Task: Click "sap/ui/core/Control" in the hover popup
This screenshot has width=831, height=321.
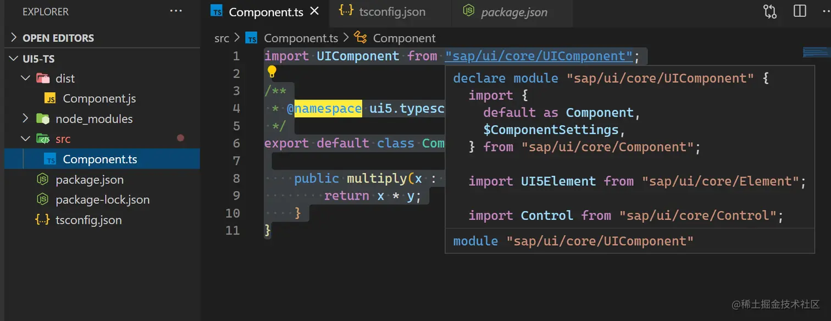Action: (697, 215)
